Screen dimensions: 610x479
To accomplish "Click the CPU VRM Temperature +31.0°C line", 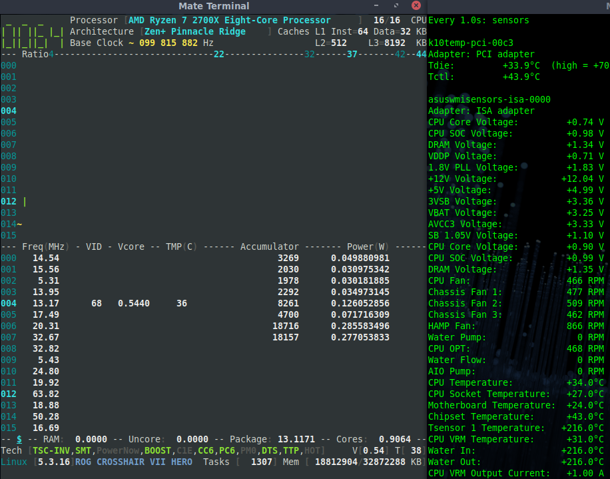I will coord(516,439).
